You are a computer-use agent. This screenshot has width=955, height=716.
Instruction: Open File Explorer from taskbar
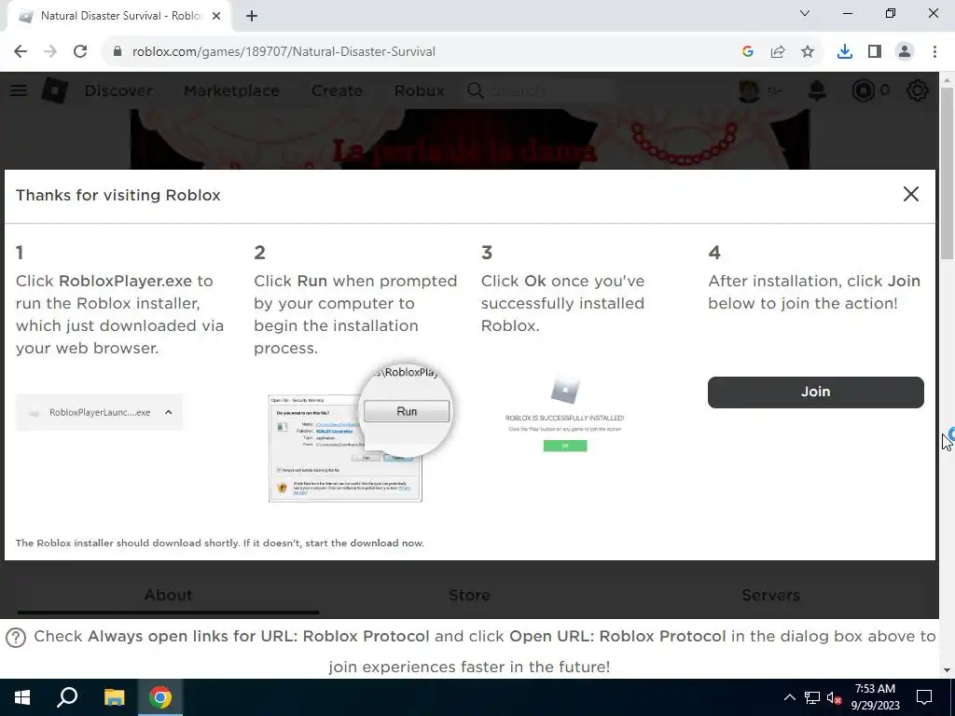114,697
